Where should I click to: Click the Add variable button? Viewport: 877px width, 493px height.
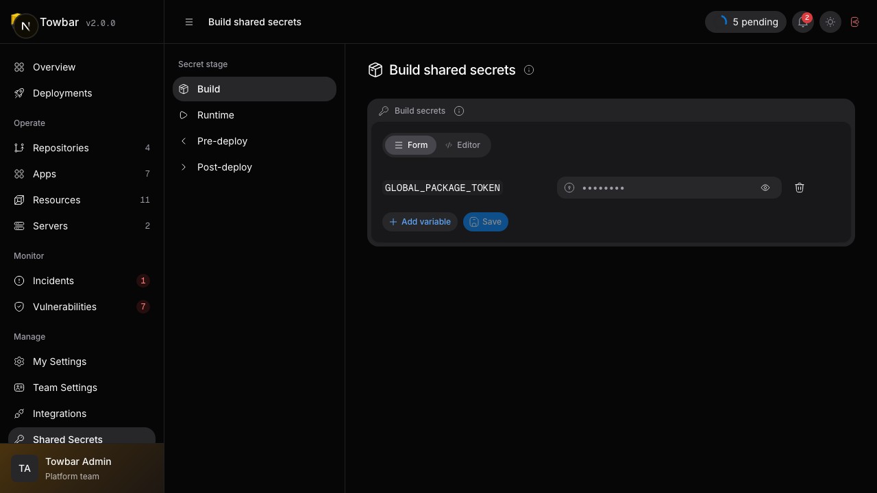tap(420, 222)
